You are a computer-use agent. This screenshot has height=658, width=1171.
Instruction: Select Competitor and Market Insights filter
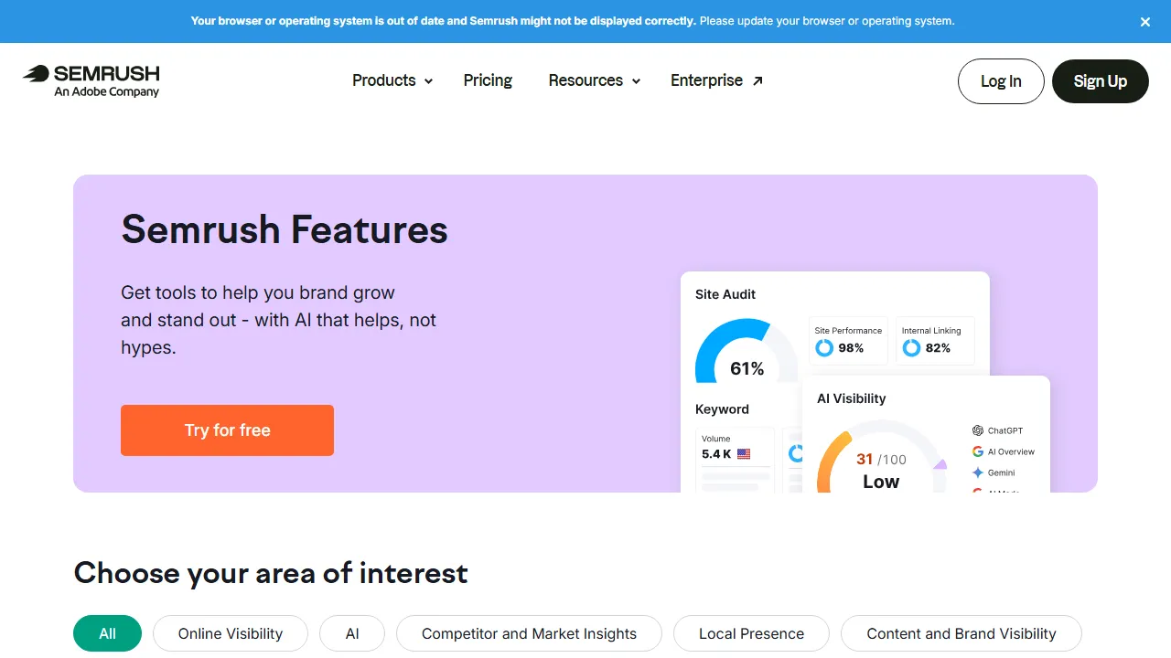tap(529, 633)
